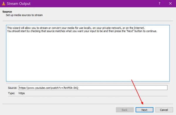The image size is (176, 115).
Task: Click the VLC cone icon in title bar
Action: pyautogui.click(x=4, y=4)
